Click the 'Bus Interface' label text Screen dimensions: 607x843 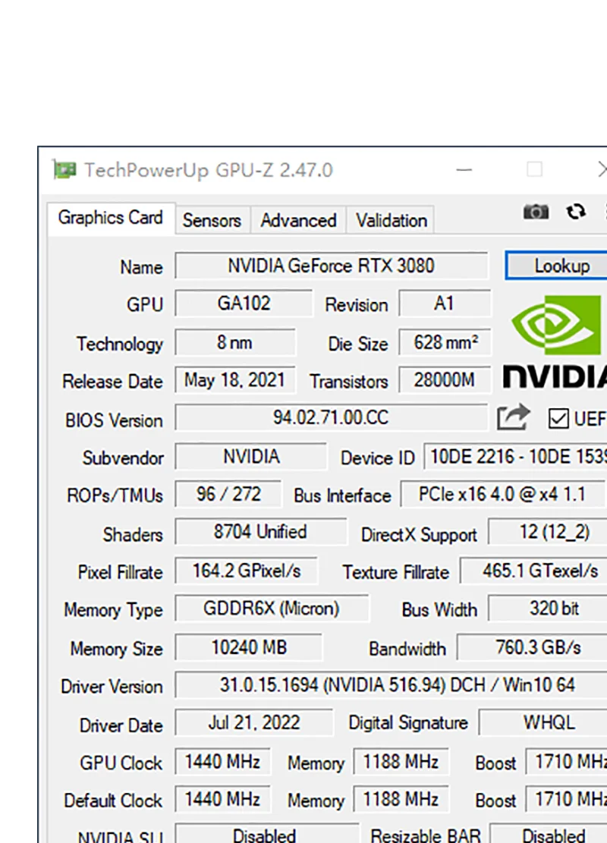point(342,495)
